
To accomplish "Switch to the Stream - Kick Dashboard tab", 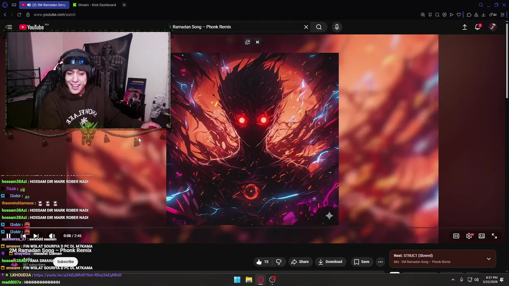I will pos(95,5).
